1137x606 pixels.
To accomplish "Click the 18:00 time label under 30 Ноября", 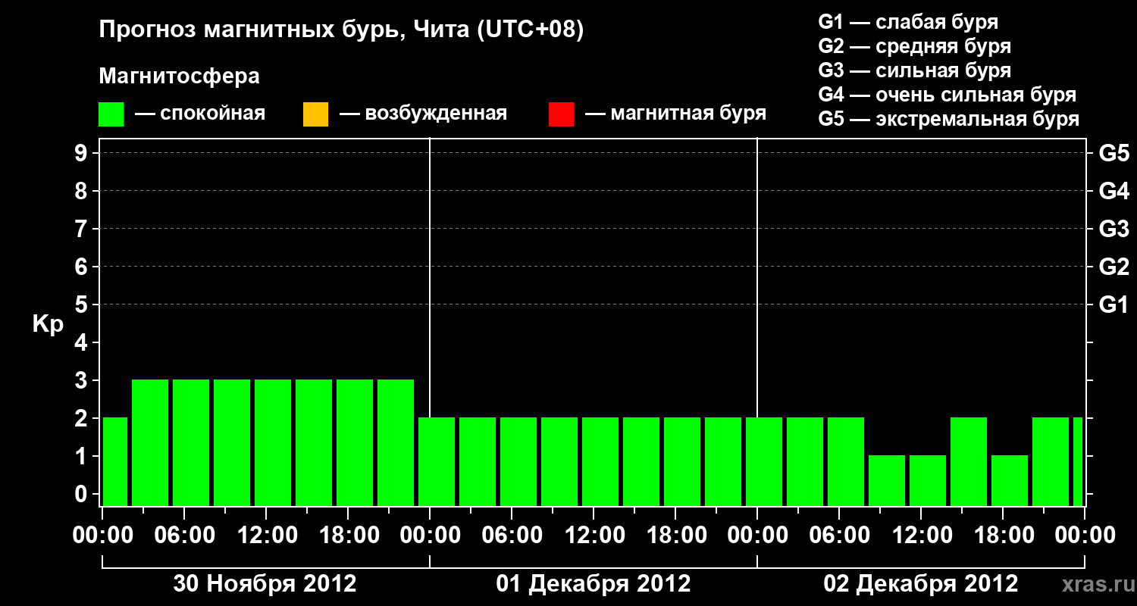I will click(x=349, y=536).
